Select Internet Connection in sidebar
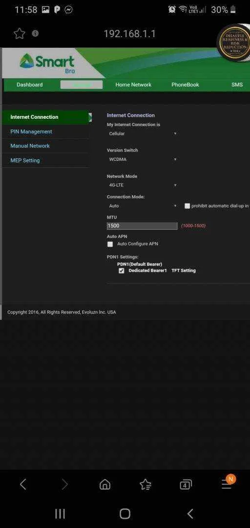The image size is (250, 528). (x=46, y=117)
